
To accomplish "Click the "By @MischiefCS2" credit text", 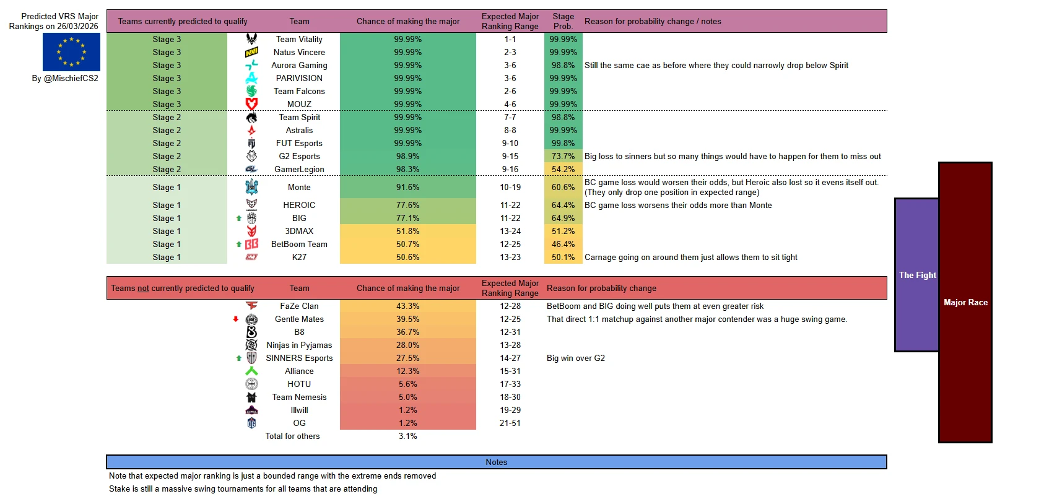I will tap(65, 79).
